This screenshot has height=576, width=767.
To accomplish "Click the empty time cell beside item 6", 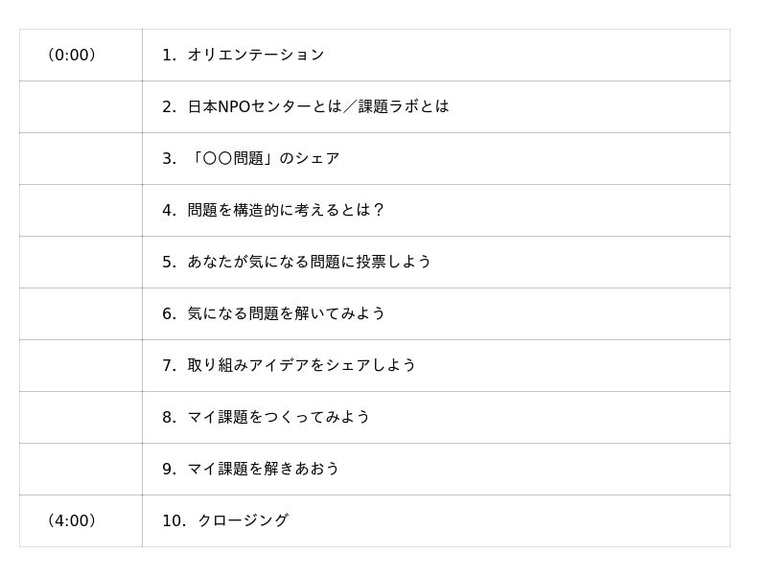I will [81, 314].
